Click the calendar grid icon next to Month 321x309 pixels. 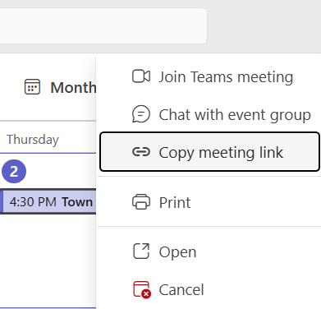tap(32, 87)
